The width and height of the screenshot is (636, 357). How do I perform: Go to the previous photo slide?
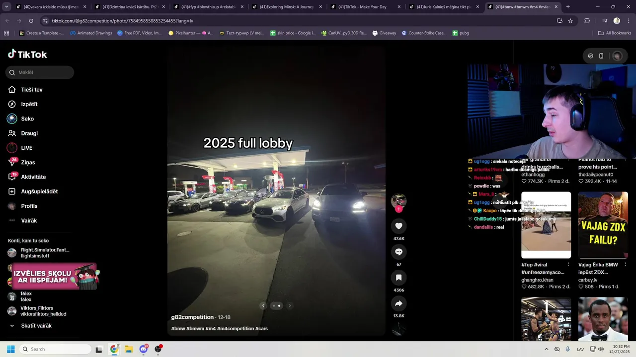click(x=263, y=305)
